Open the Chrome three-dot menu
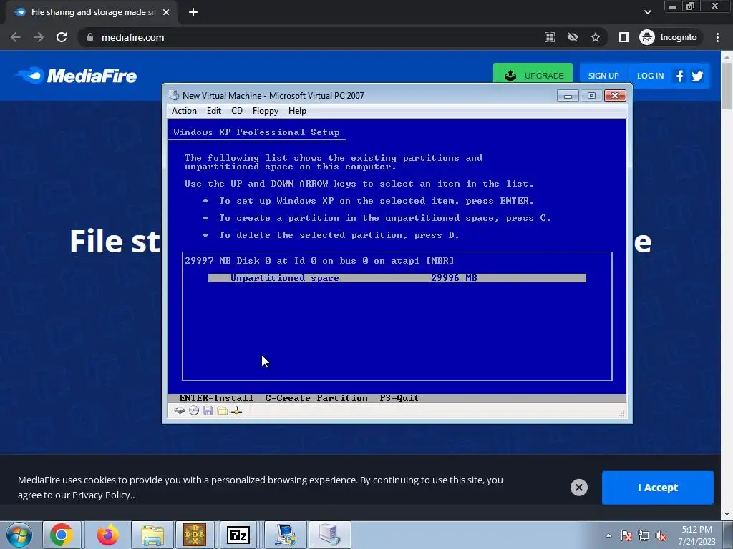This screenshot has width=733, height=549. 717,37
